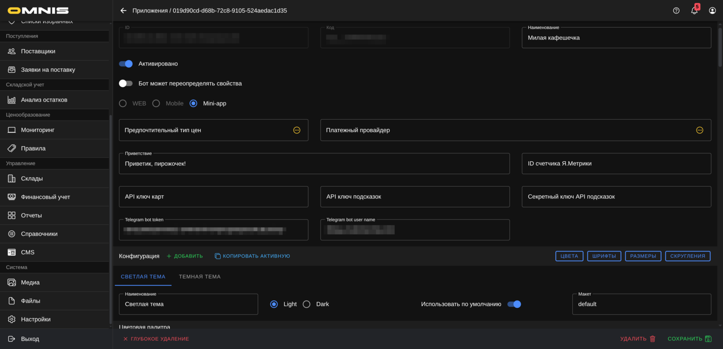Enable Бот может переопределять свойства

pos(126,83)
